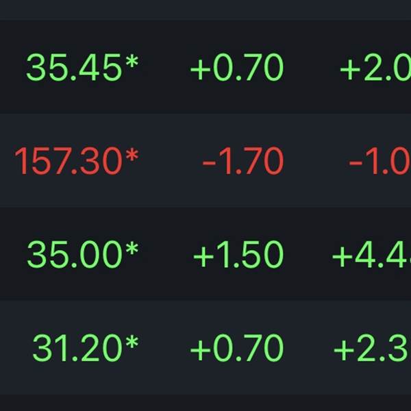This screenshot has height=411, width=411.
Task: Click the asterisk next to 31.20
Action: coord(132,342)
